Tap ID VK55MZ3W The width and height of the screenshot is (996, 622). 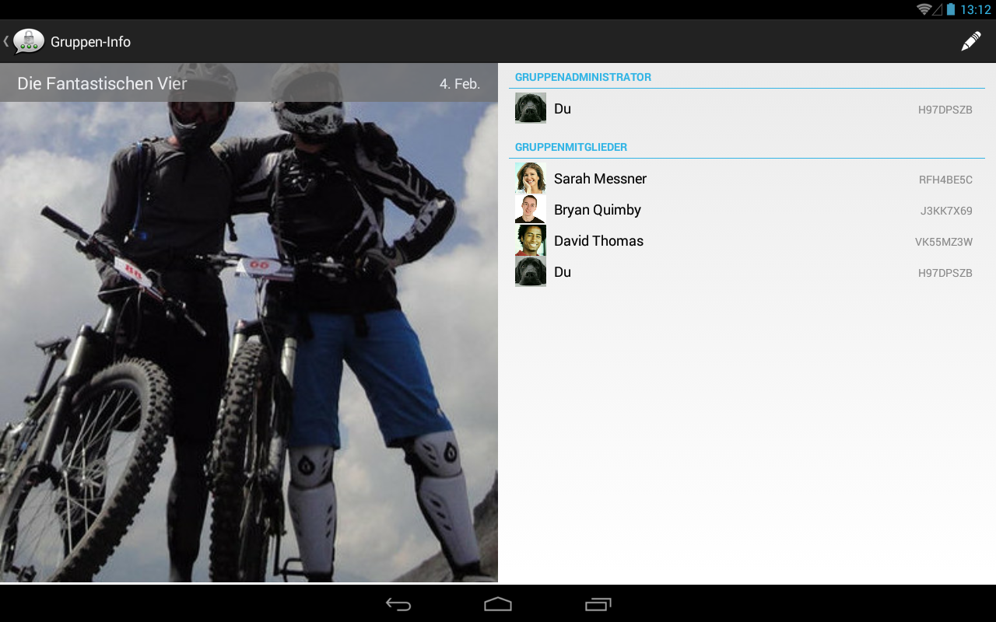point(944,242)
